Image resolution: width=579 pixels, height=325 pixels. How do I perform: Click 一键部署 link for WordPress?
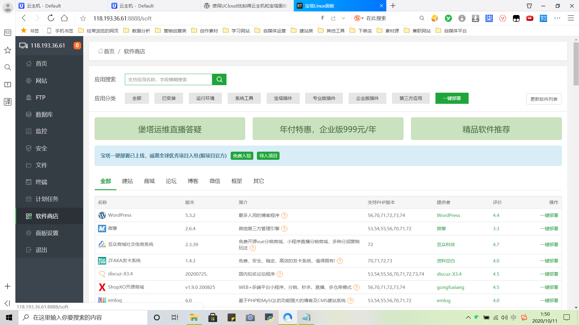549,215
